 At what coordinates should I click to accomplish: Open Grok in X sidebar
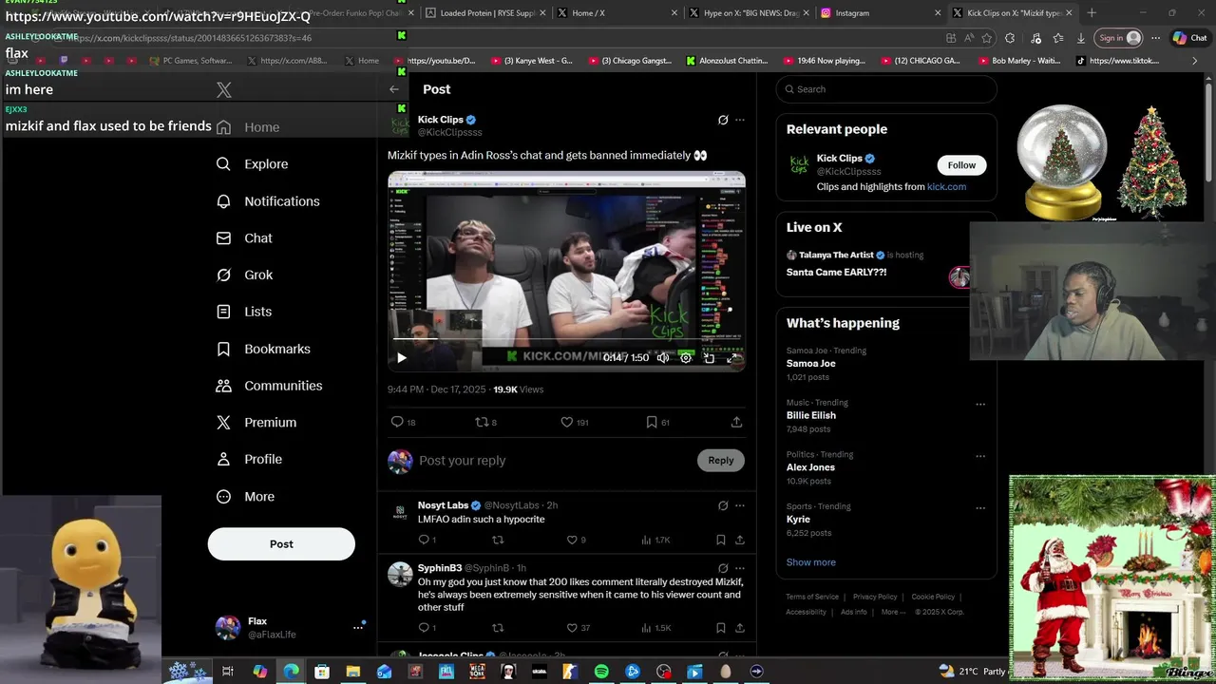pyautogui.click(x=246, y=275)
